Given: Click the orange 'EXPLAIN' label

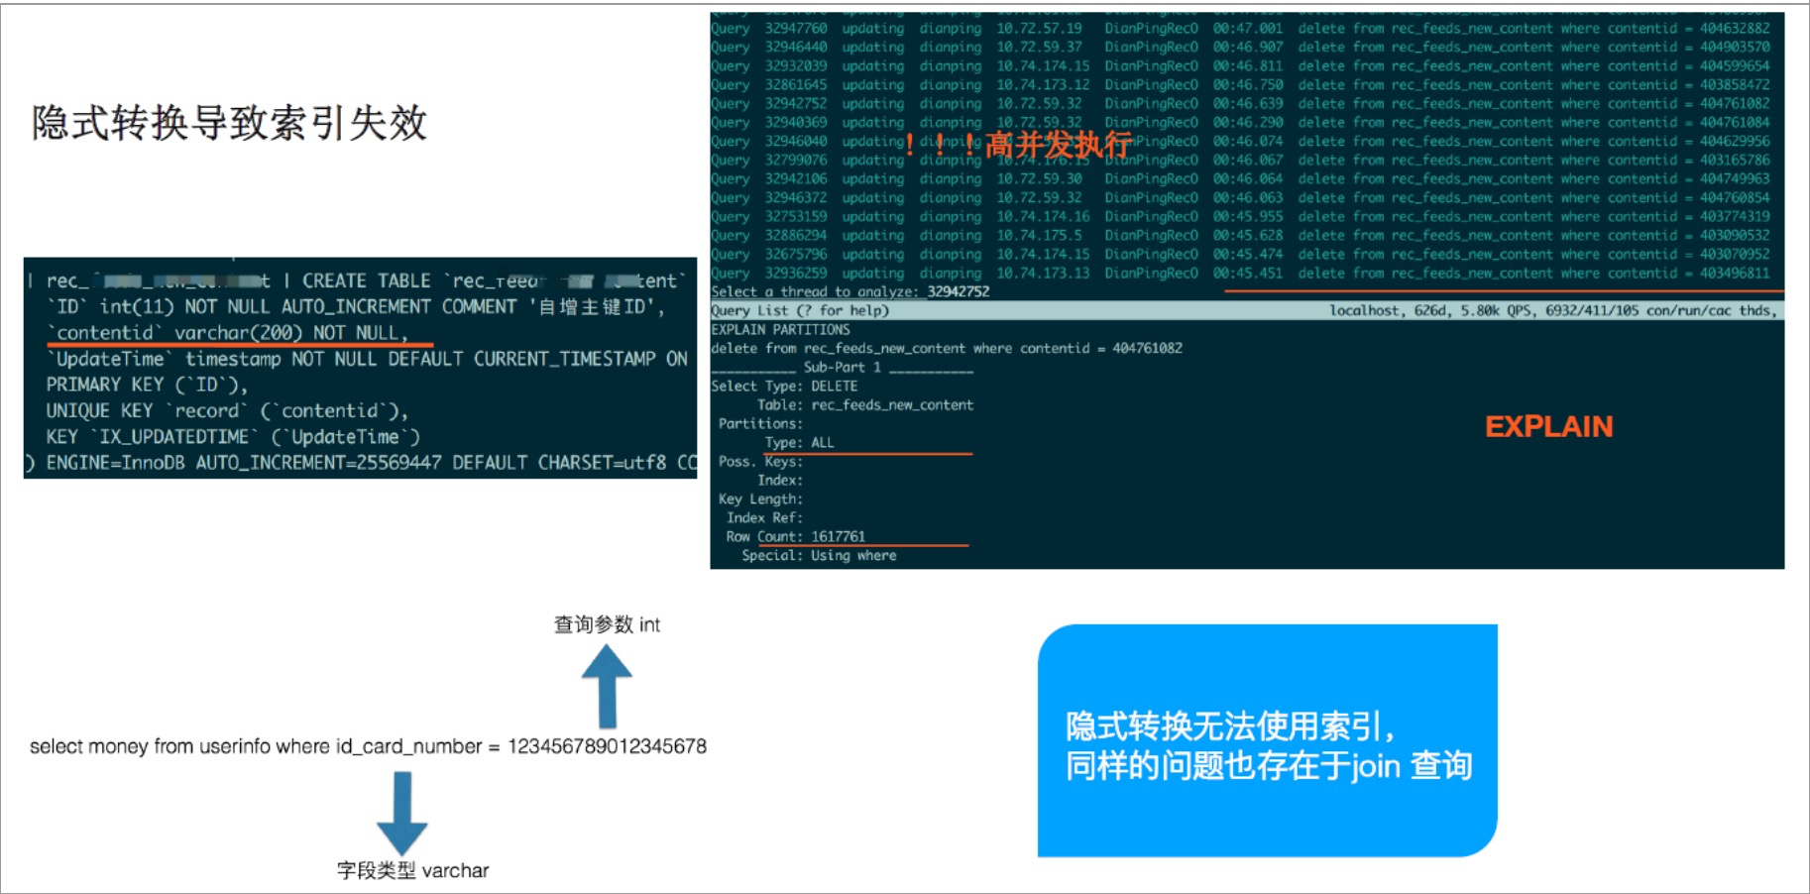Looking at the screenshot, I should (x=1548, y=426).
